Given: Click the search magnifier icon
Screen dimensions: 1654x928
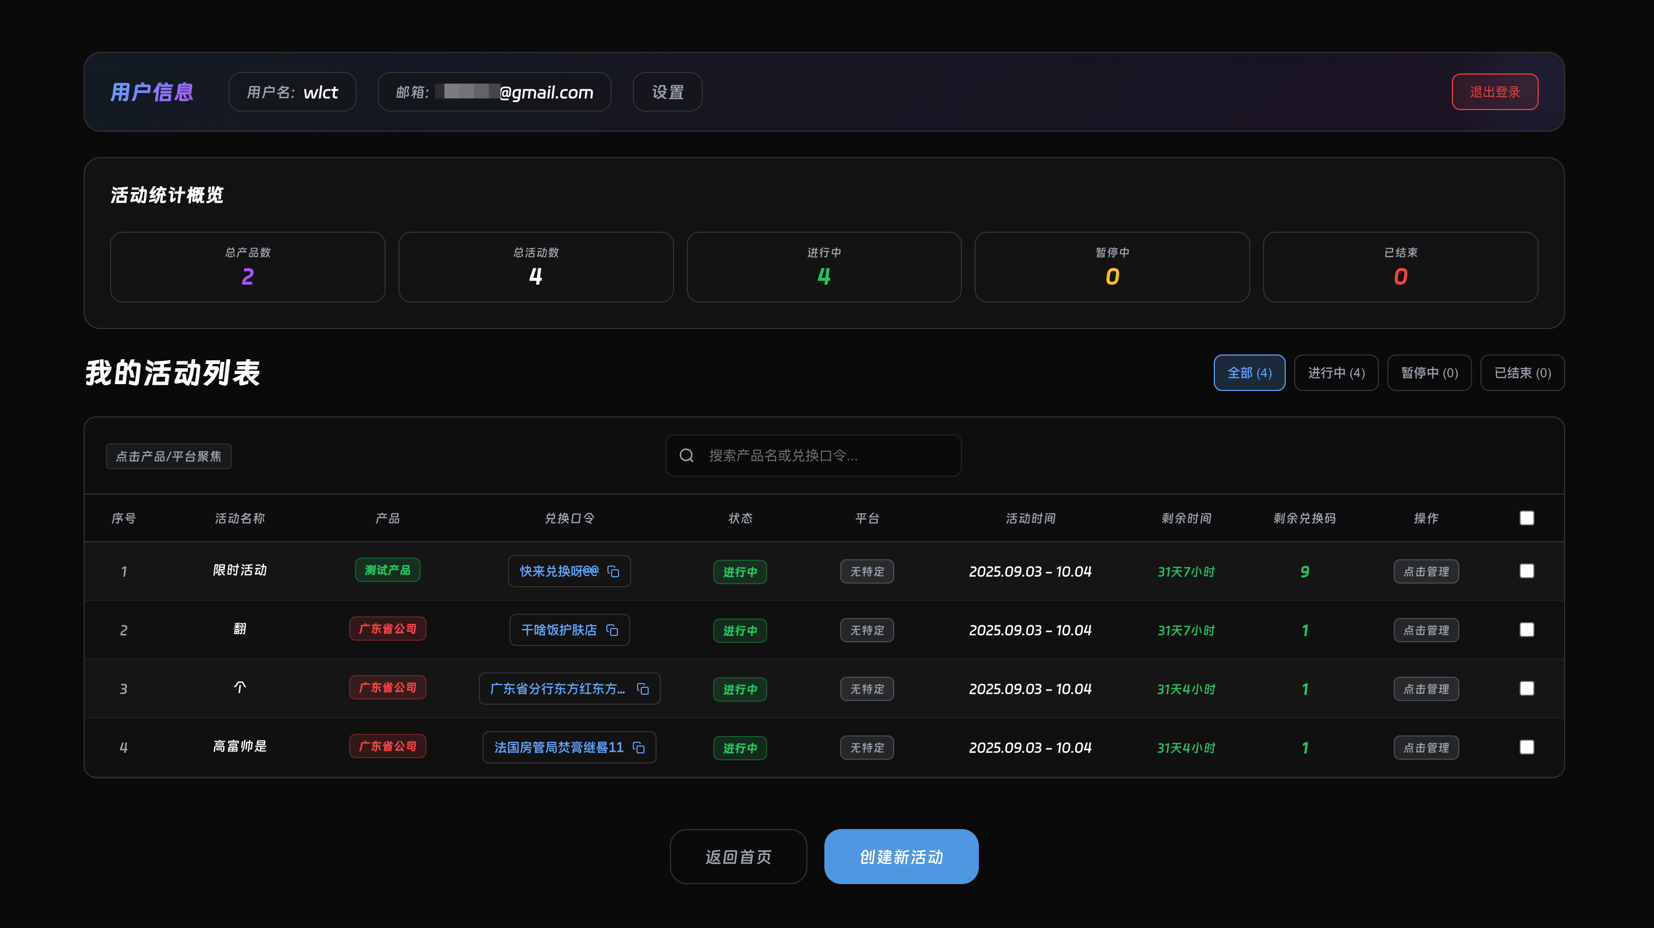Looking at the screenshot, I should tap(687, 456).
